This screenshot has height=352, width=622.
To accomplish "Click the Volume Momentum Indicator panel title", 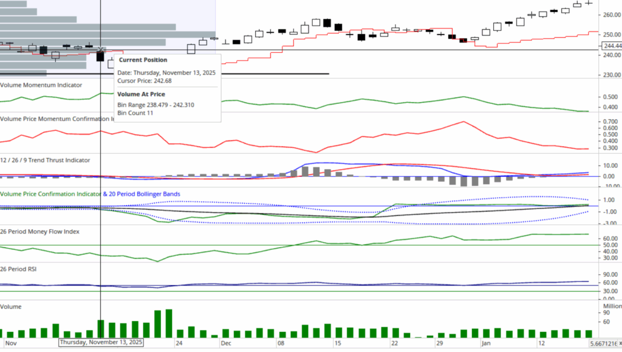I will [x=41, y=85].
